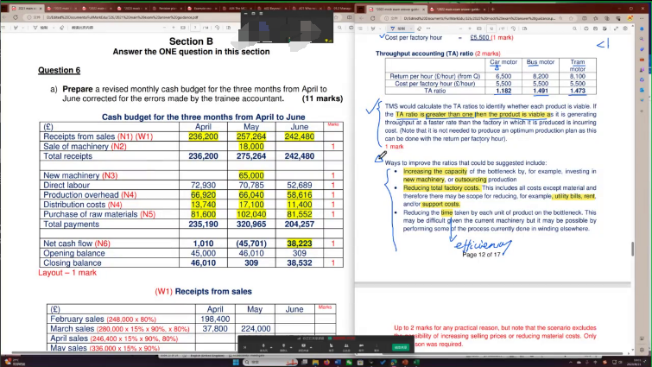Viewport: 652px width, 367px height.
Task: Click the browser back arrow in left window
Action: point(6,16)
